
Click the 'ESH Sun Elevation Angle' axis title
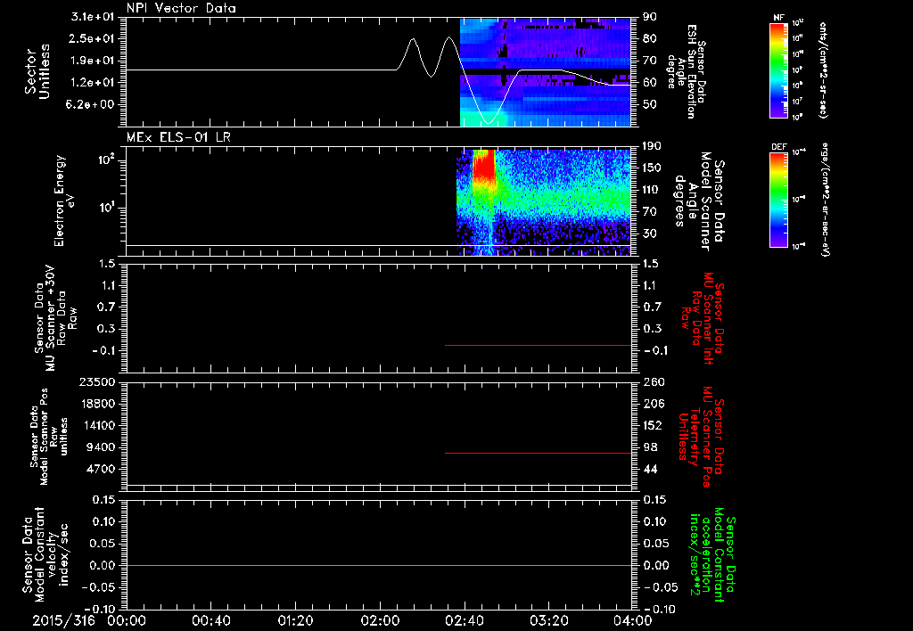687,71
